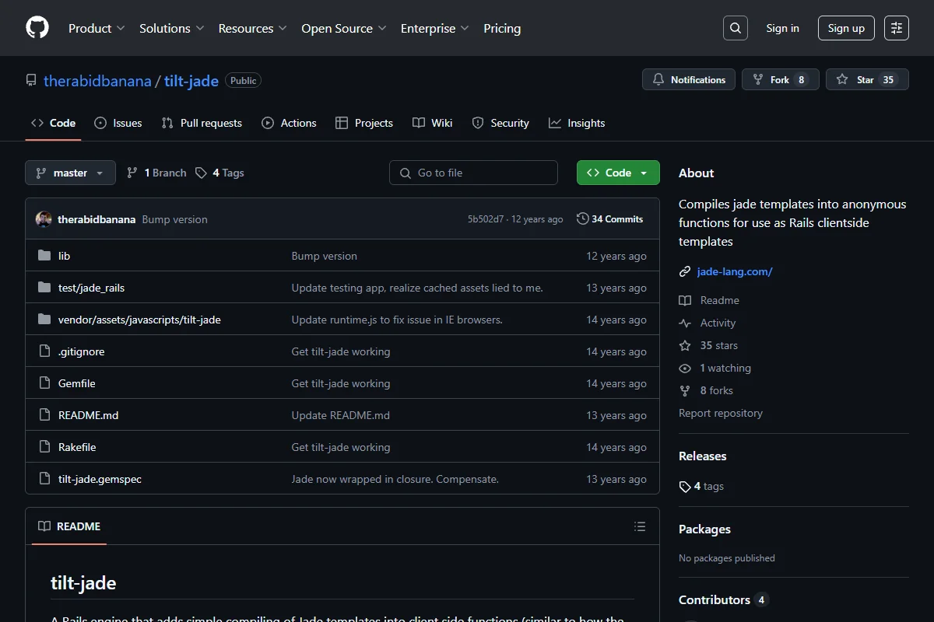Open the Product menu in header
This screenshot has width=934, height=622.
pyautogui.click(x=97, y=28)
